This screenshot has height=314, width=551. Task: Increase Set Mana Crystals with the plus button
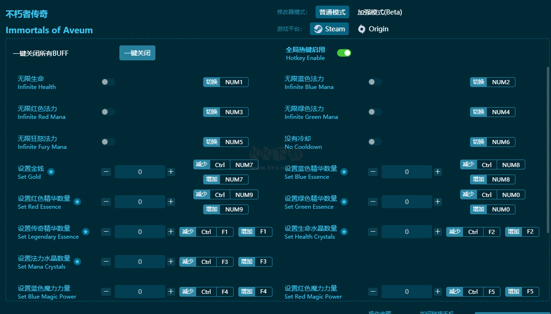coord(171,262)
